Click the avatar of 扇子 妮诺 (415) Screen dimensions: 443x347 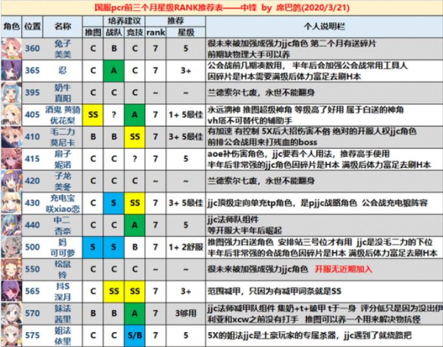(x=11, y=159)
